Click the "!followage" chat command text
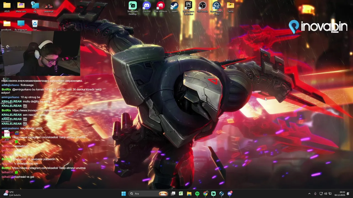Image resolution: width=353 pixels, height=198 pixels. [27, 85]
